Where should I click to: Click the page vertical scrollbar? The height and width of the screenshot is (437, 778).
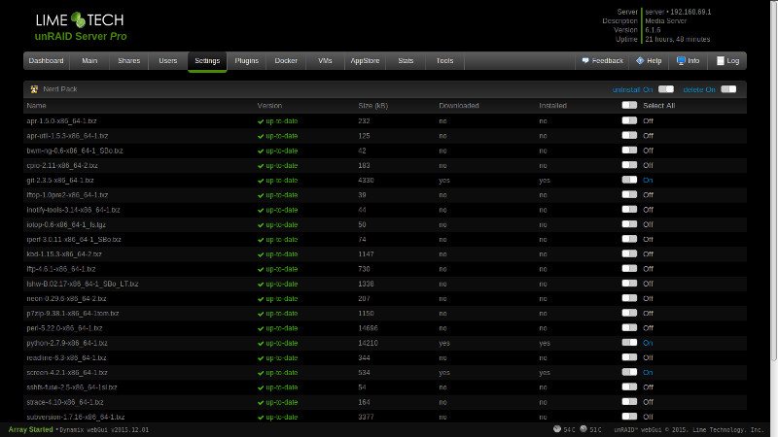coord(774,181)
